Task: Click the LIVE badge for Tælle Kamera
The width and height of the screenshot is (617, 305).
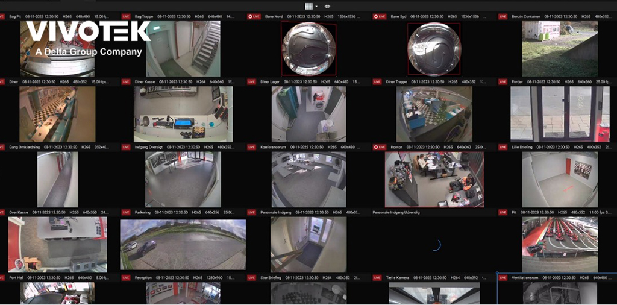Action: 377,277
